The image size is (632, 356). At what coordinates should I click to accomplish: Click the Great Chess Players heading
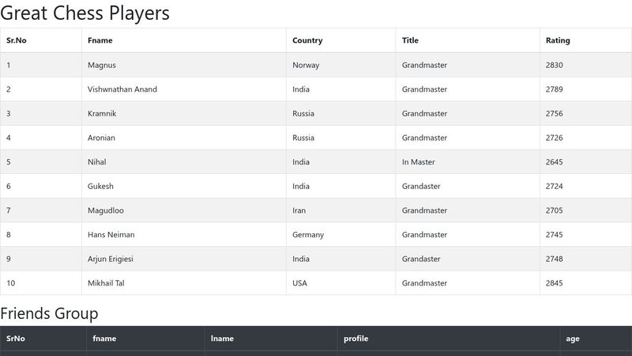[85, 13]
